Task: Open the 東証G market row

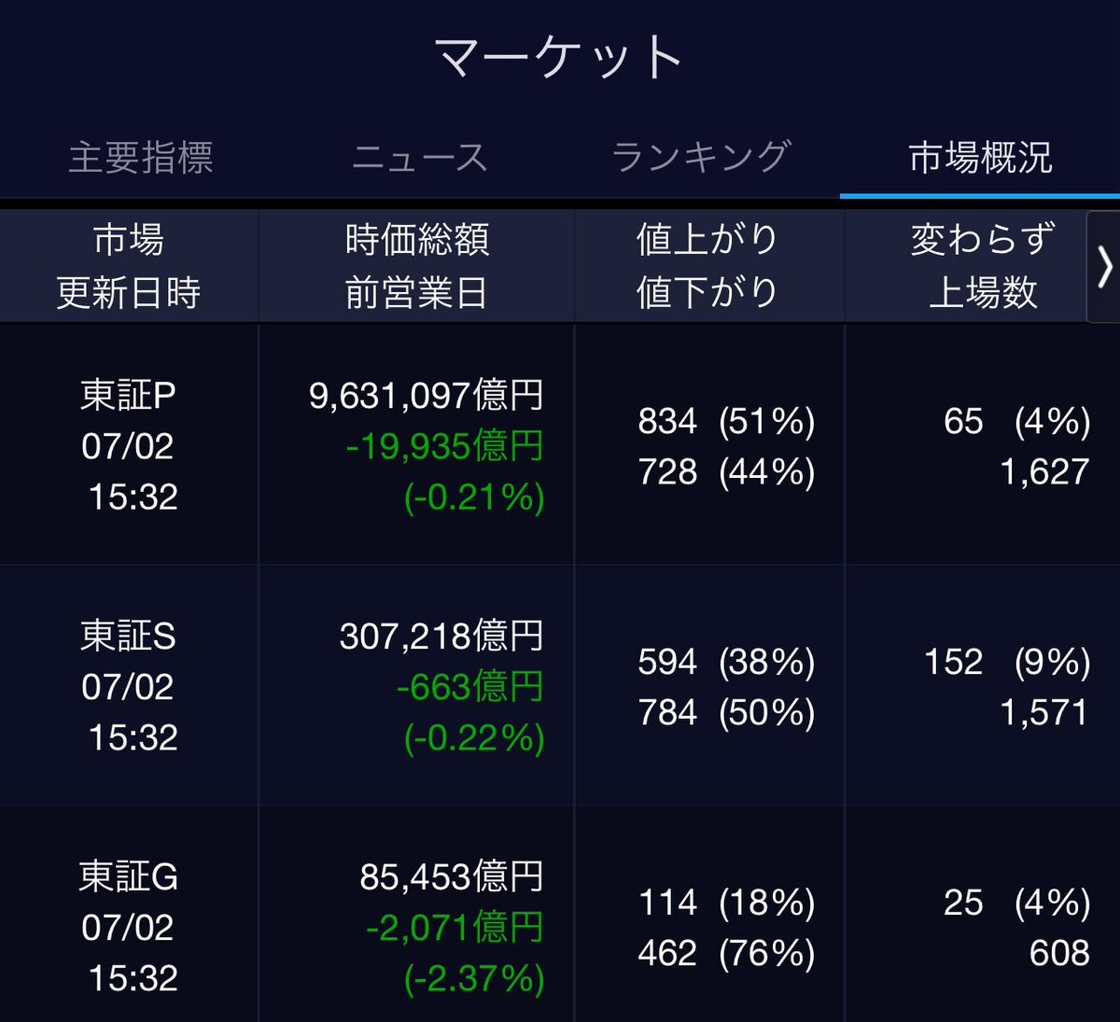Action: (560, 915)
